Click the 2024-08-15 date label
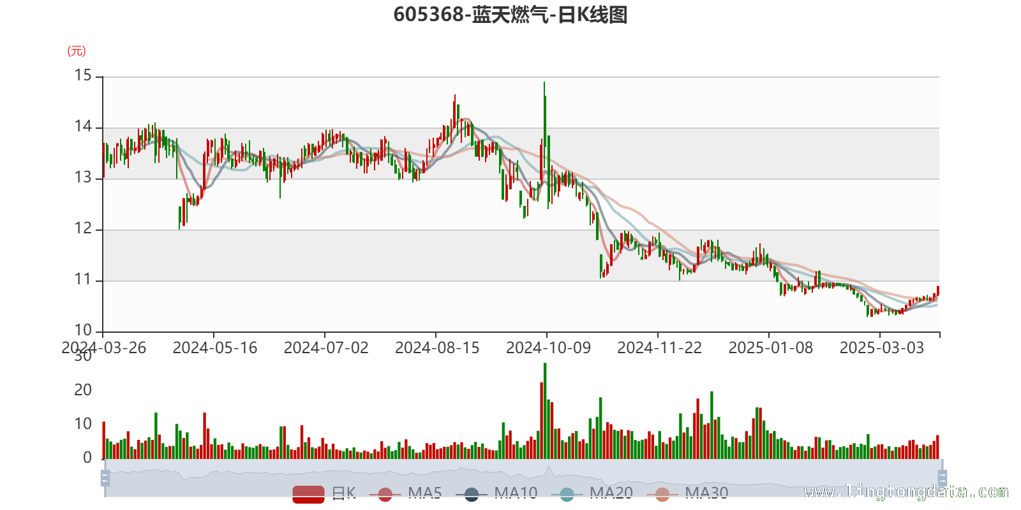The width and height of the screenshot is (1021, 510). pyautogui.click(x=436, y=348)
